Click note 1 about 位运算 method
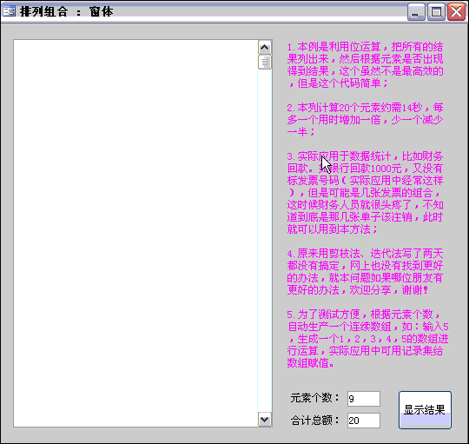This screenshot has height=444, width=469. pos(365,65)
